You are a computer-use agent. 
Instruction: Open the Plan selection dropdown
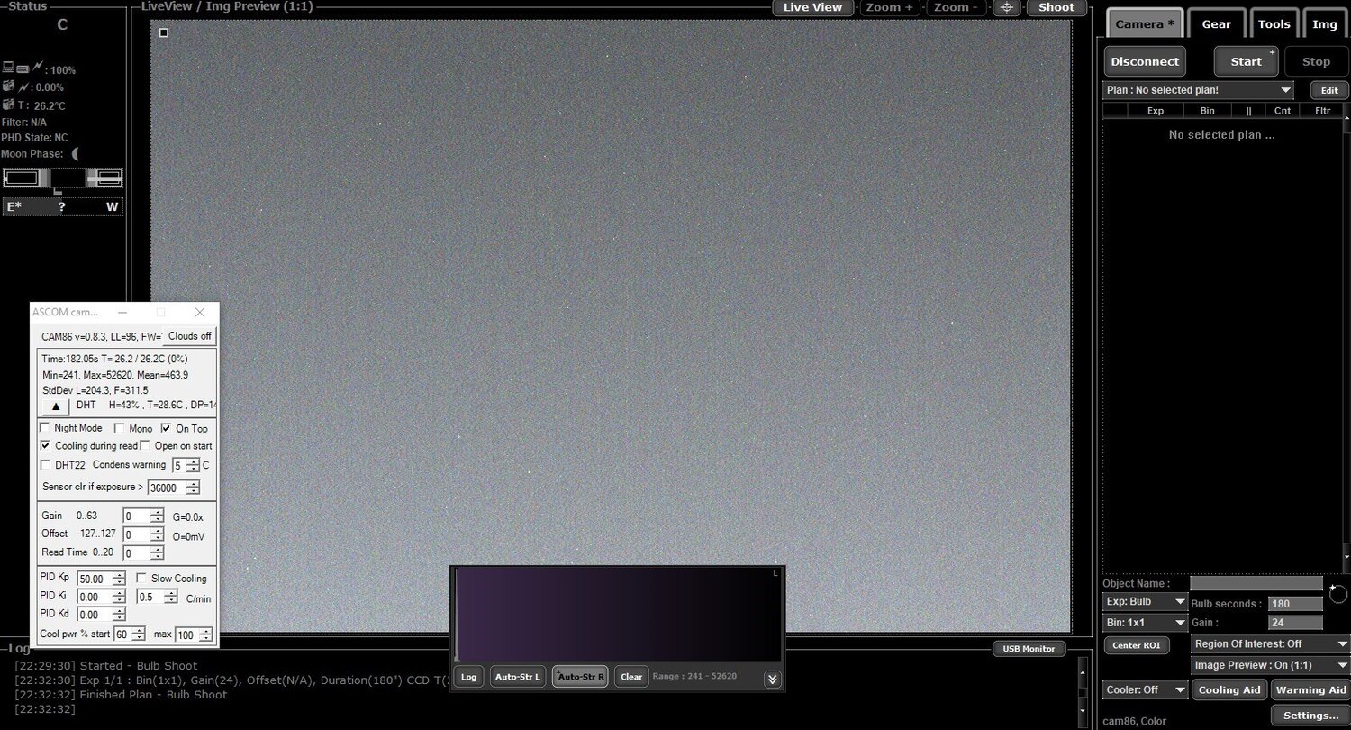click(x=1198, y=90)
